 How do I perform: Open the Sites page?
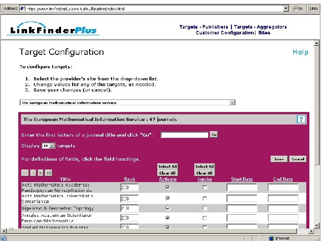point(264,33)
